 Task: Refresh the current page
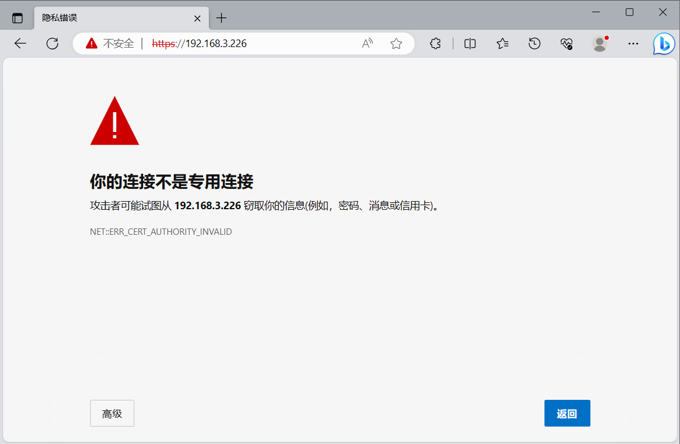point(52,44)
